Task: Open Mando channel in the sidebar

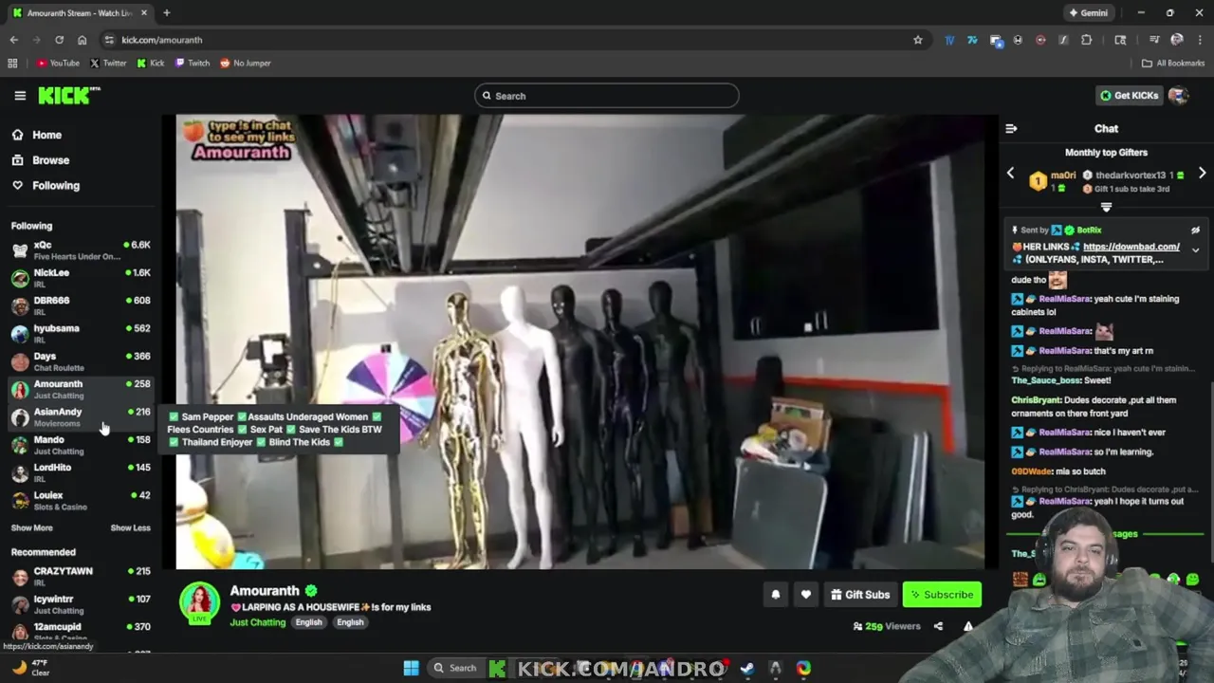Action: point(81,445)
